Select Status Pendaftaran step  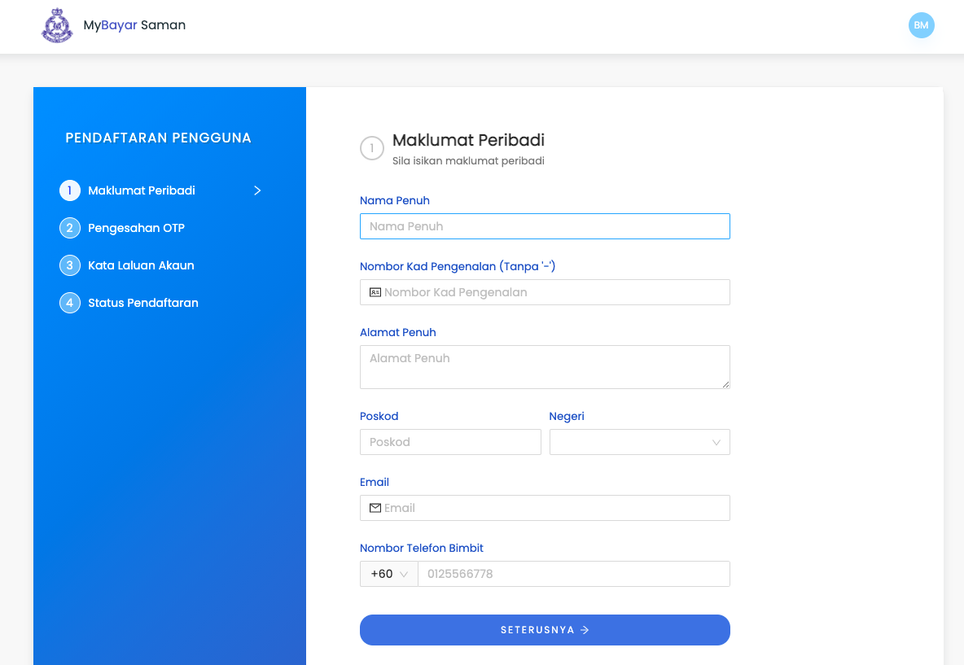pyautogui.click(x=143, y=303)
